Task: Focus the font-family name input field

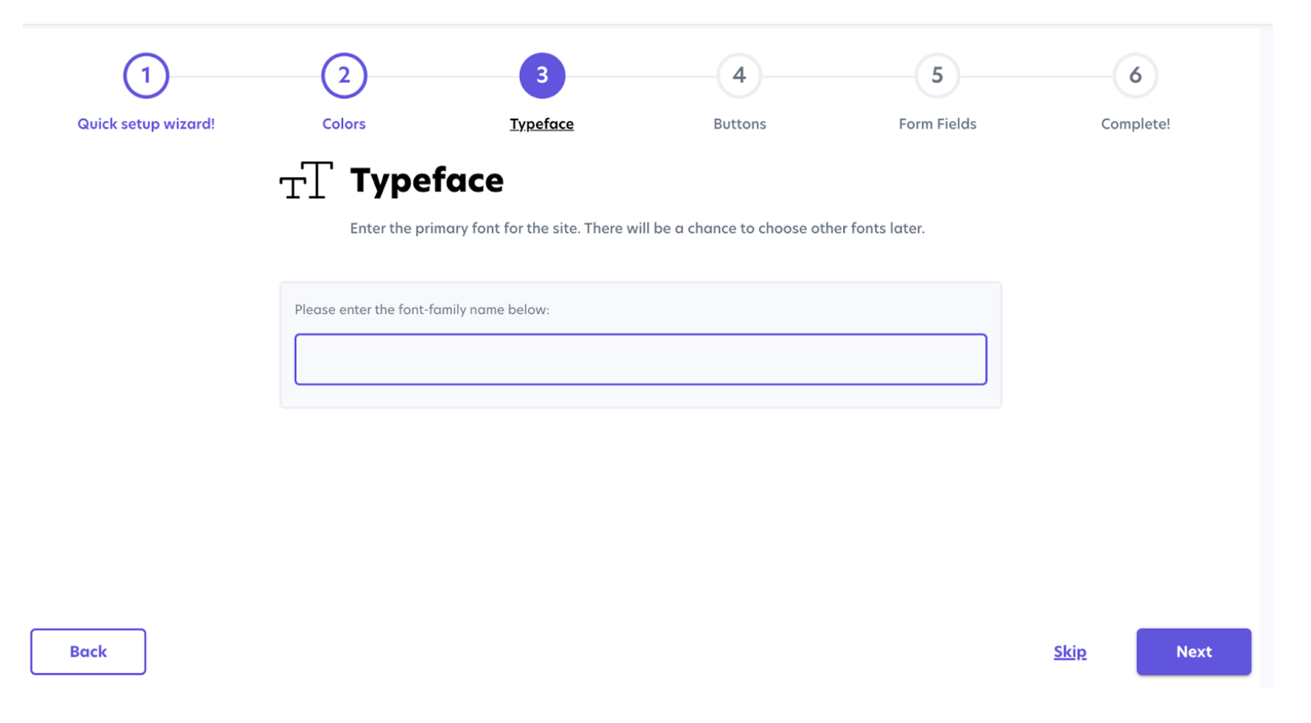Action: (x=640, y=359)
